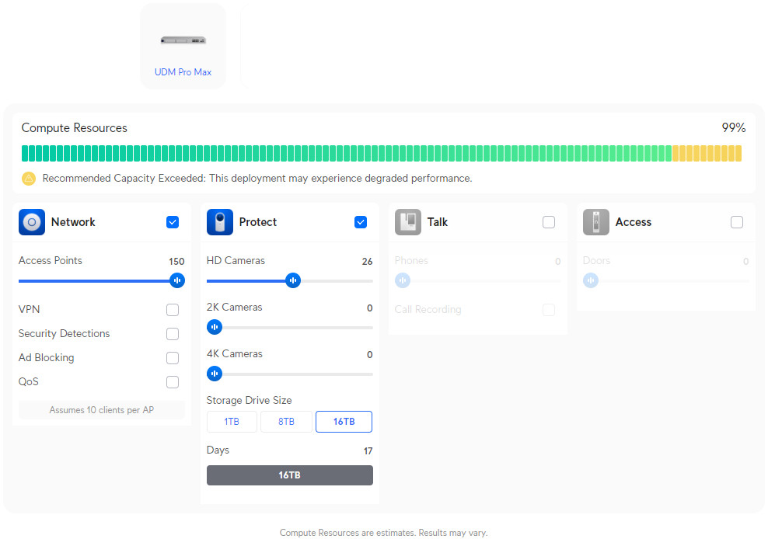Click the Recommended Capacity Exceeded warning text
This screenshot has width=782, height=539.
tap(257, 179)
